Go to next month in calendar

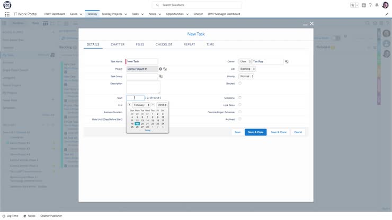(x=153, y=105)
